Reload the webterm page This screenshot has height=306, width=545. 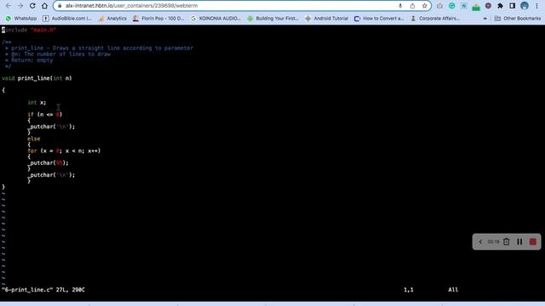pyautogui.click(x=32, y=6)
